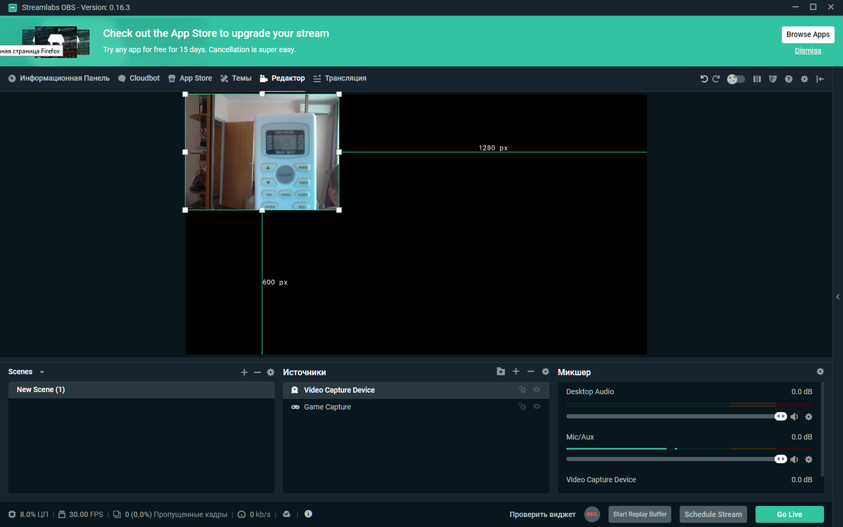
Task: Enable Studio Mode with the columns icon
Action: pos(757,79)
